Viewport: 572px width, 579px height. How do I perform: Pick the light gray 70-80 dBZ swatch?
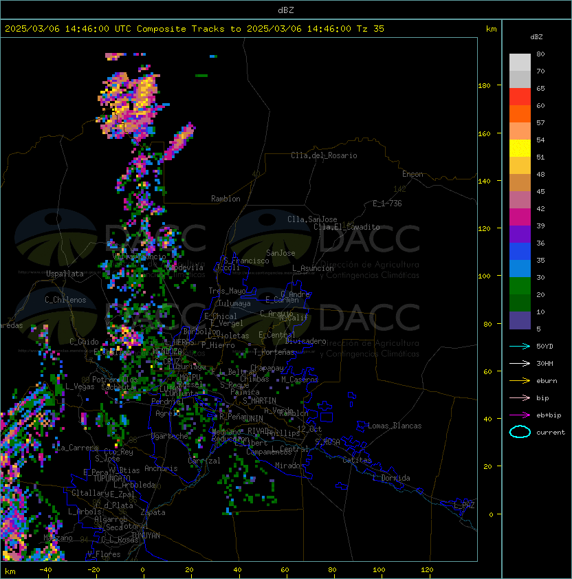click(520, 62)
